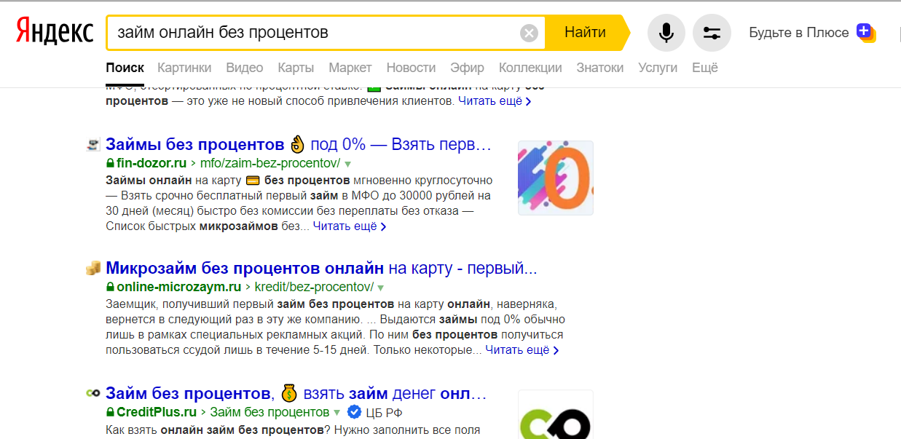Image resolution: width=901 pixels, height=439 pixels.
Task: Expand the dropdown arrow after Займ без процентов breadcrumb
Action: click(337, 413)
